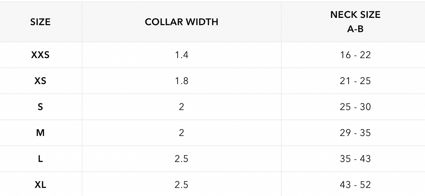Click collar width value in L row
The height and width of the screenshot is (196, 425).
(x=181, y=158)
